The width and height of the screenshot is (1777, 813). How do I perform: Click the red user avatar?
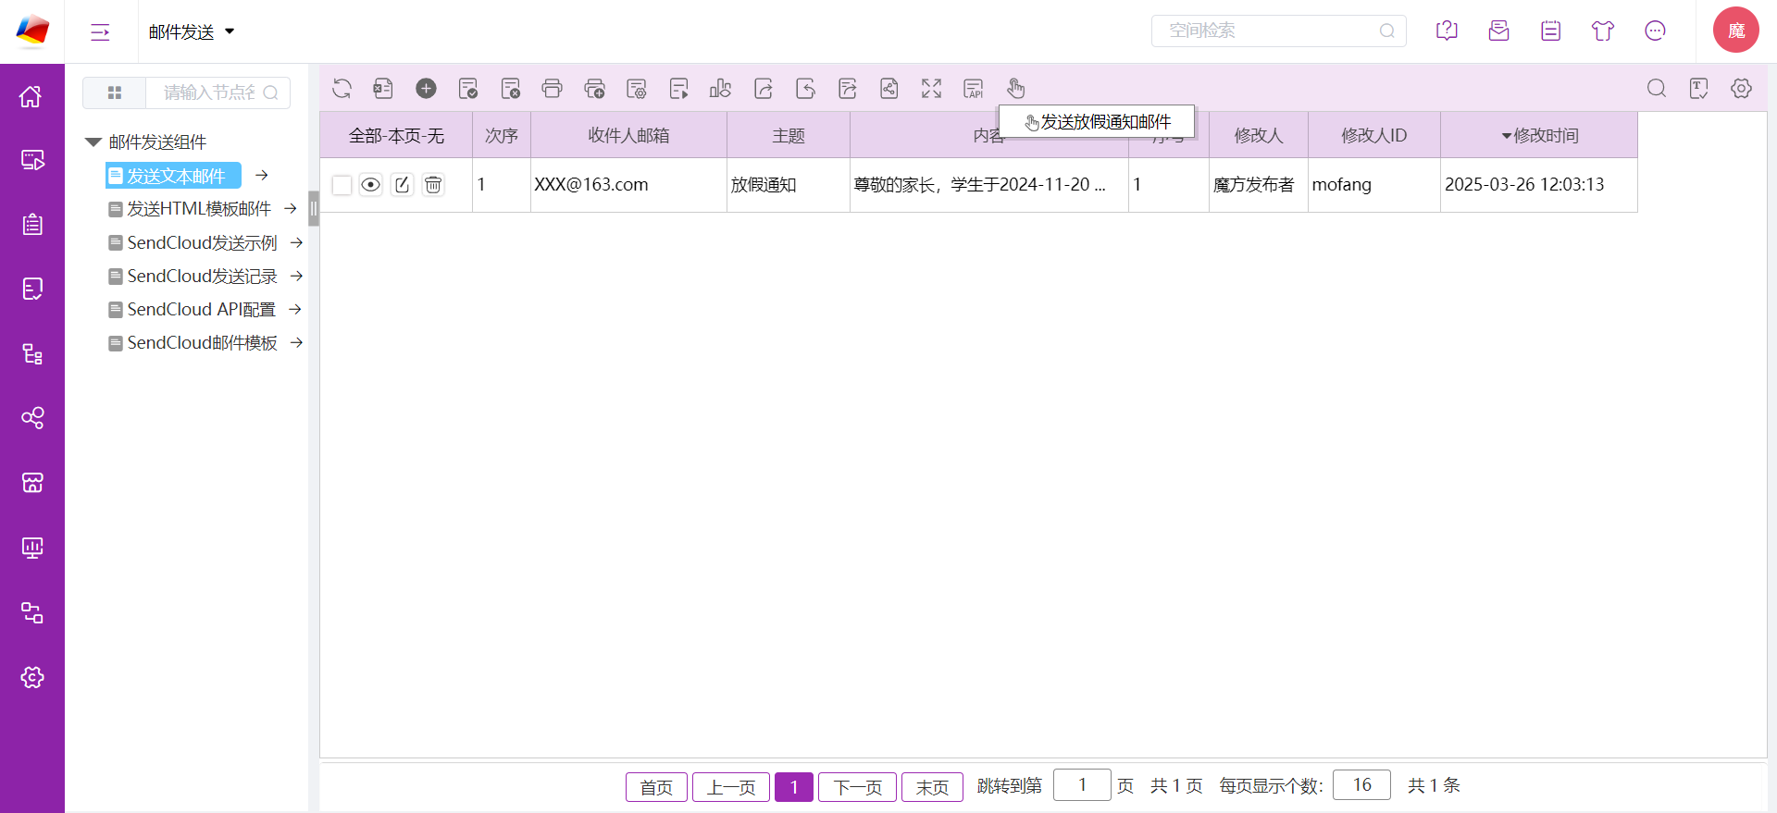point(1735,31)
